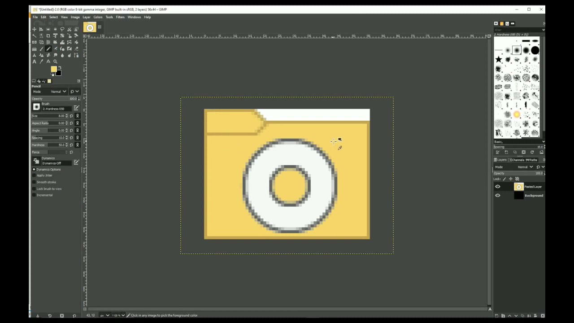This screenshot has height=323, width=574.
Task: Collapse Dynamics Options expander
Action: [x=34, y=169]
